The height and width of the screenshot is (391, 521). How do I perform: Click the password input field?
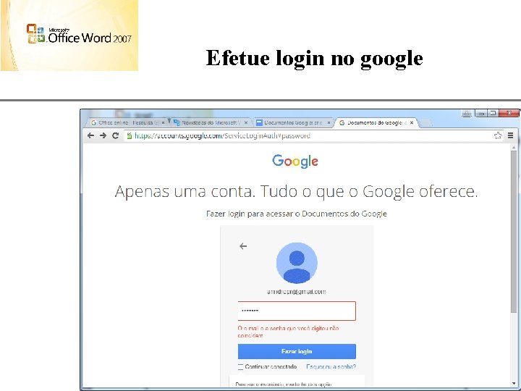point(297,311)
